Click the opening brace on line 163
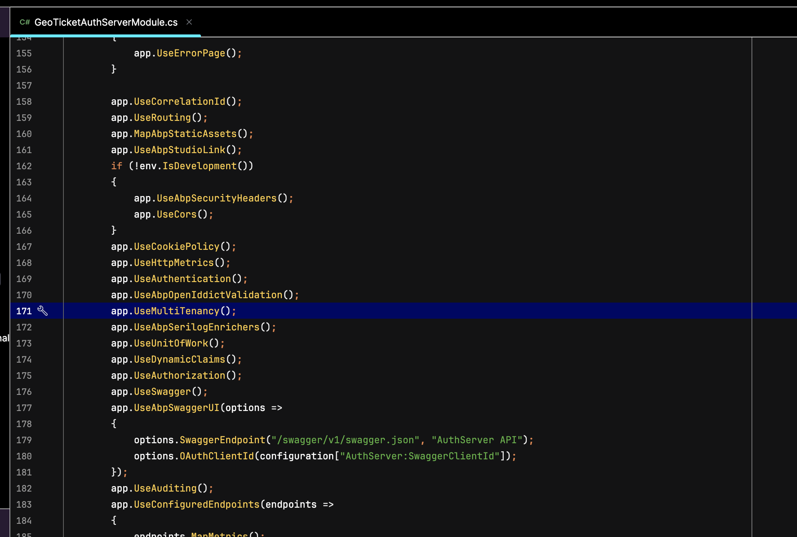The image size is (797, 537). pyautogui.click(x=114, y=182)
